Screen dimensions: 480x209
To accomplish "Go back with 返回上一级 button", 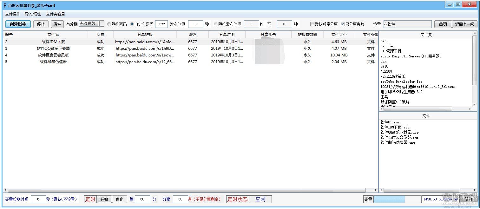I will [x=464, y=24].
